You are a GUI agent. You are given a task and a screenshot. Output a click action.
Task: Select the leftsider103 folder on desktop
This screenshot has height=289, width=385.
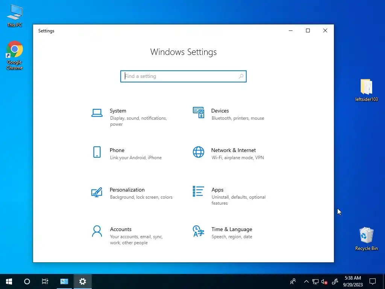point(366,90)
